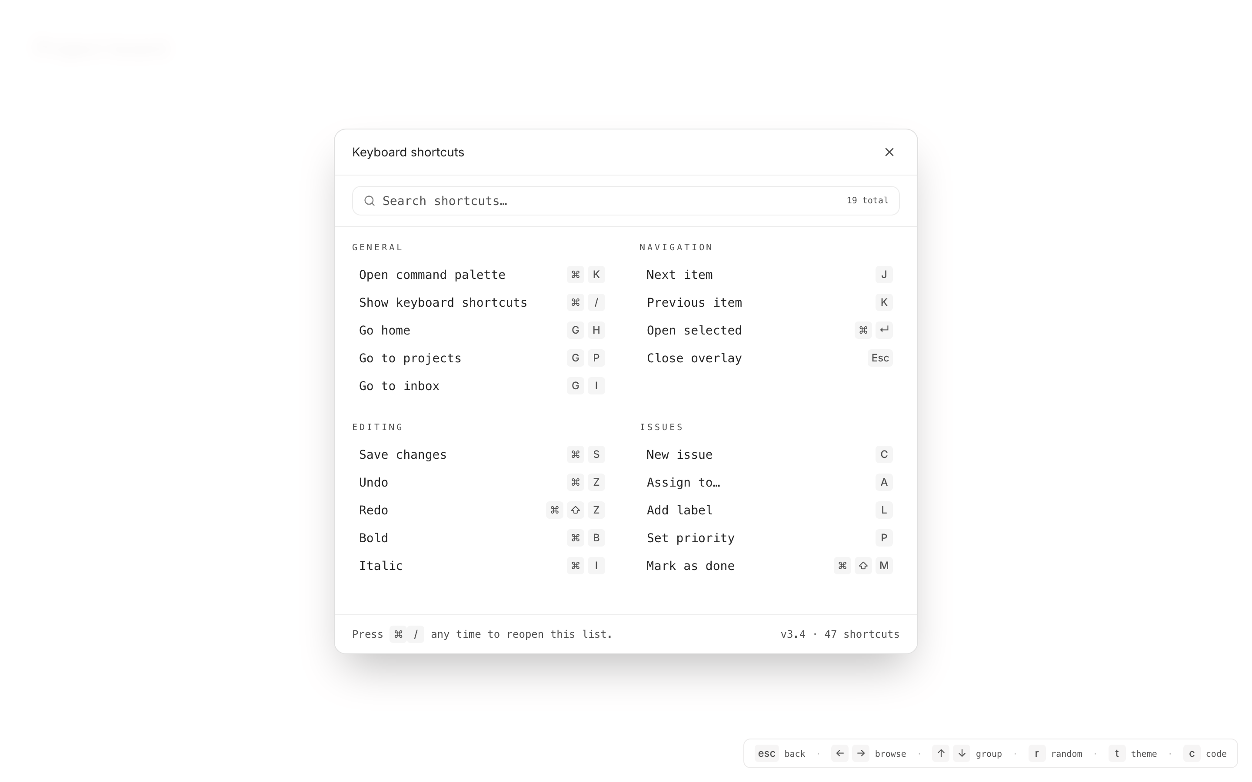Viewport: 1252px width, 782px height.
Task: Click the Set priority shortcut row
Action: click(769, 538)
